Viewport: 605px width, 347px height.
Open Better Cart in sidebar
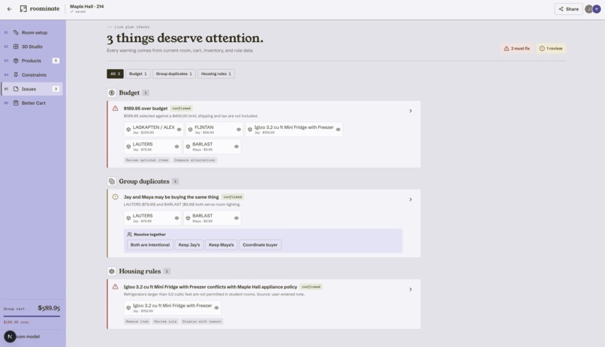click(x=32, y=103)
